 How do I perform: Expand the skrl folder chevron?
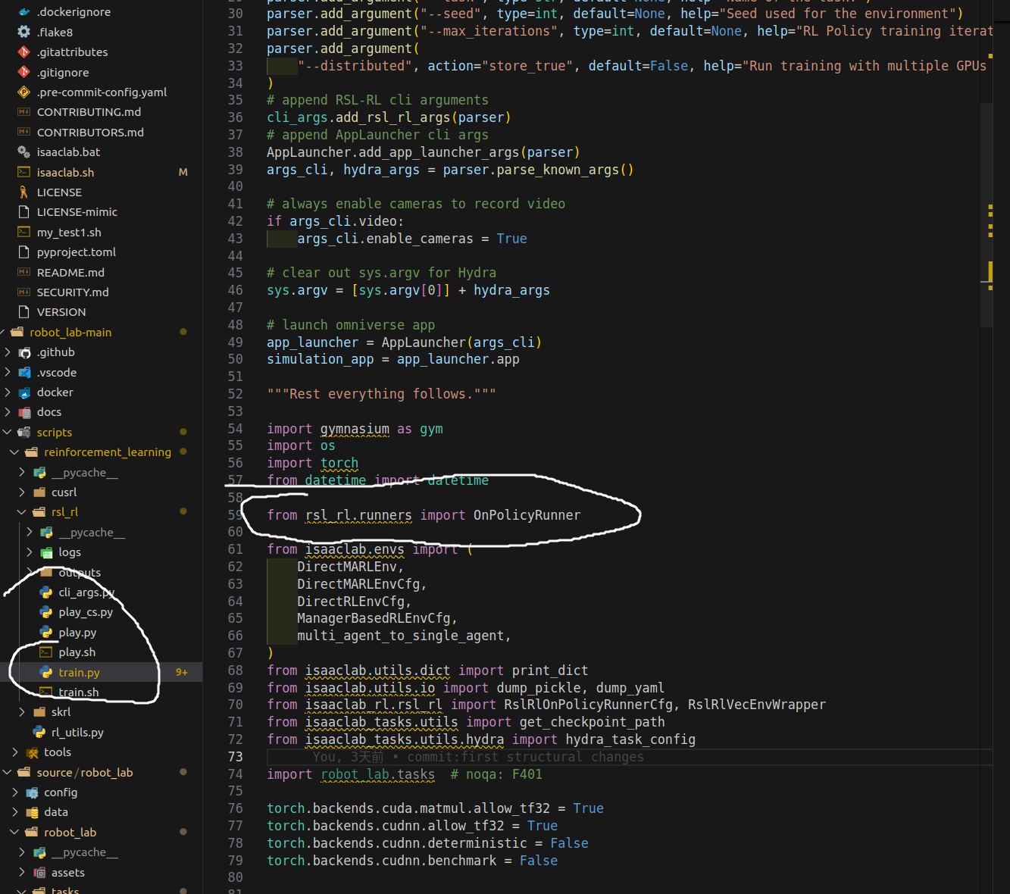tap(22, 712)
